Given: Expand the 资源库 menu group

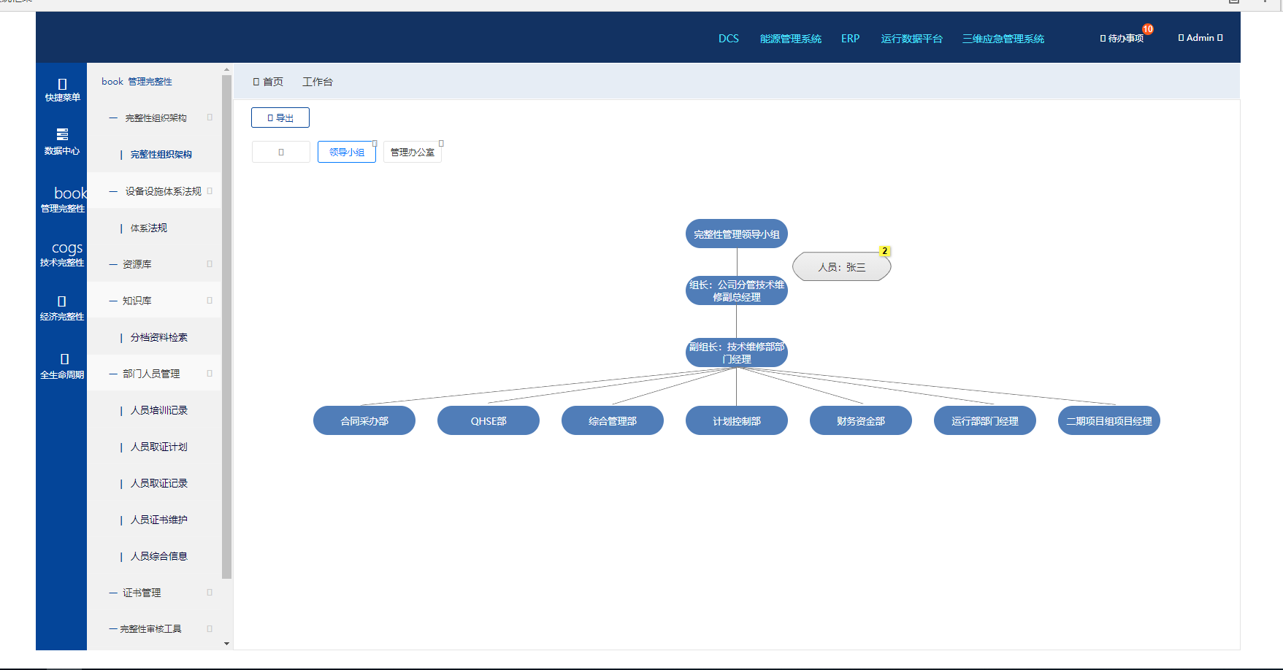Looking at the screenshot, I should [x=154, y=264].
